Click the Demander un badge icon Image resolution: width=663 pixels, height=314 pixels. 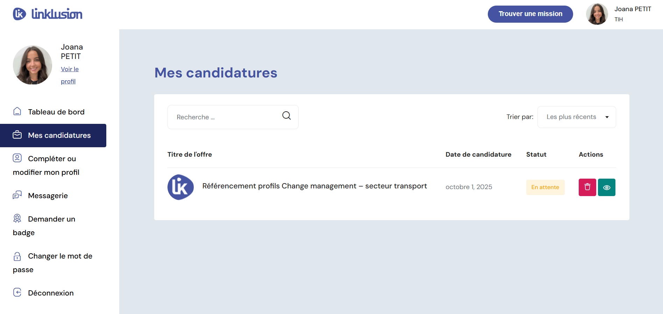click(x=17, y=218)
